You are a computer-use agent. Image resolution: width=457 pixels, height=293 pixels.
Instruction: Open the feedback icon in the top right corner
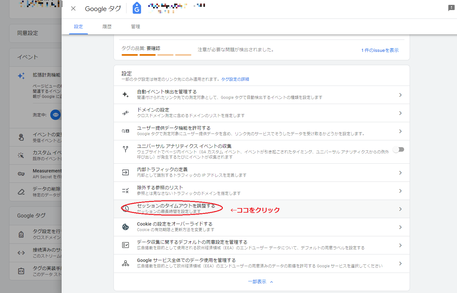(x=451, y=8)
